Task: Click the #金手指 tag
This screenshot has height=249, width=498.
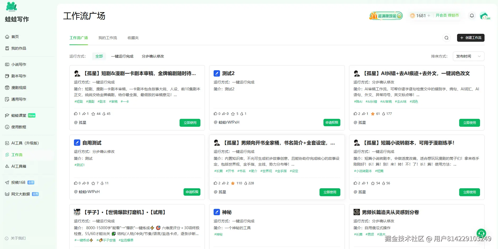Action: point(281,171)
